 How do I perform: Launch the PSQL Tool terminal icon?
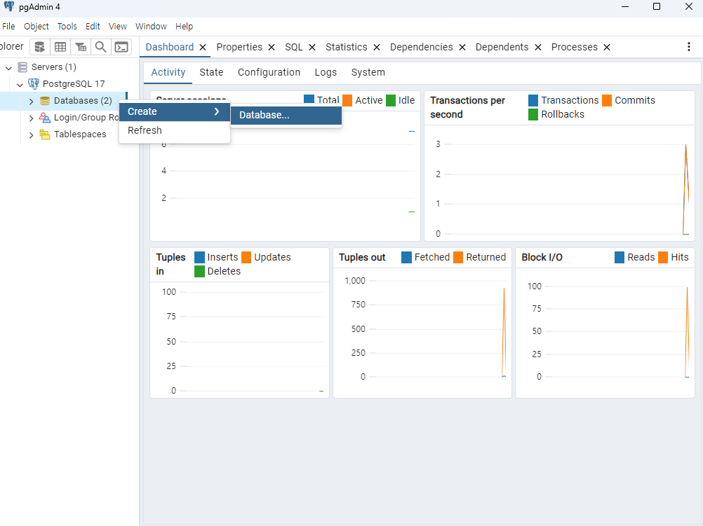point(121,47)
